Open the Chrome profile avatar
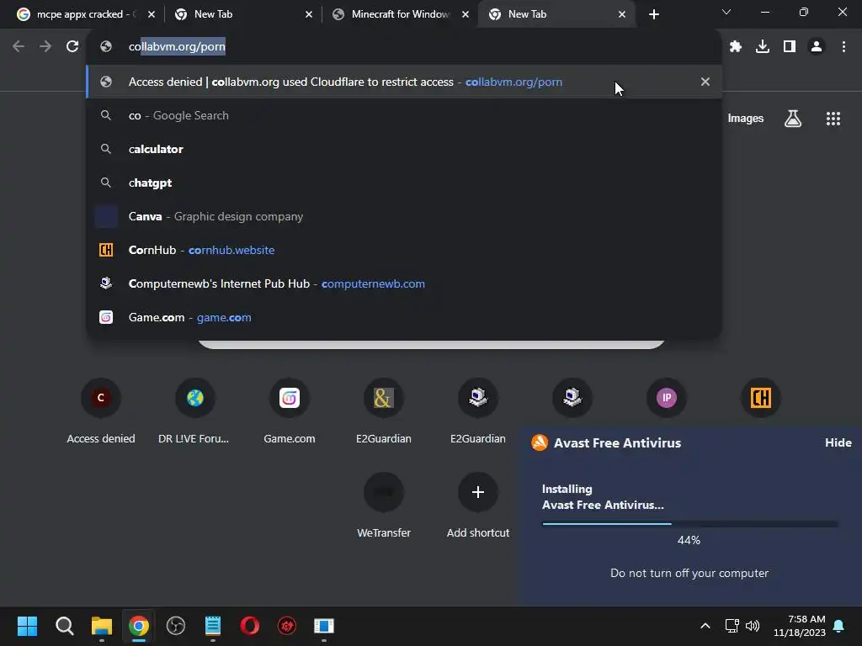Image resolution: width=862 pixels, height=646 pixels. (x=817, y=46)
